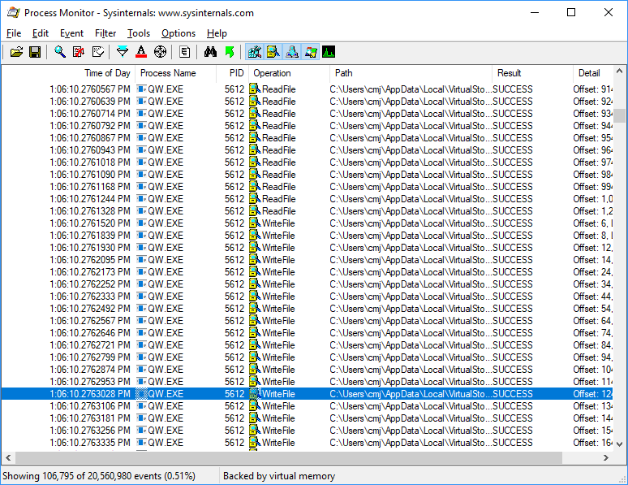Click the Open file toolbar icon
This screenshot has height=485, width=628.
(x=16, y=52)
